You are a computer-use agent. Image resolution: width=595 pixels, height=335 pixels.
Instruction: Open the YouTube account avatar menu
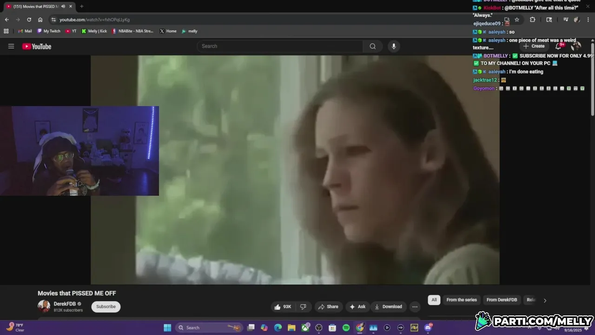pyautogui.click(x=576, y=46)
